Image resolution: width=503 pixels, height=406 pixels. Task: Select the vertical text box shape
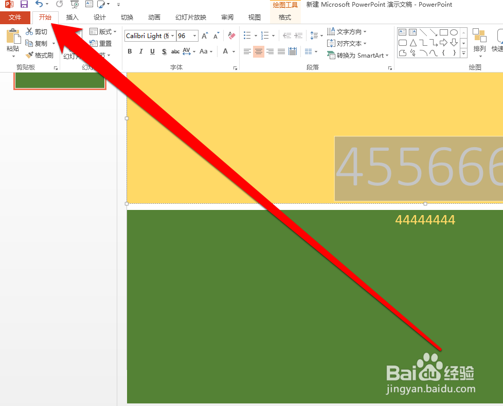pyautogui.click(x=413, y=32)
